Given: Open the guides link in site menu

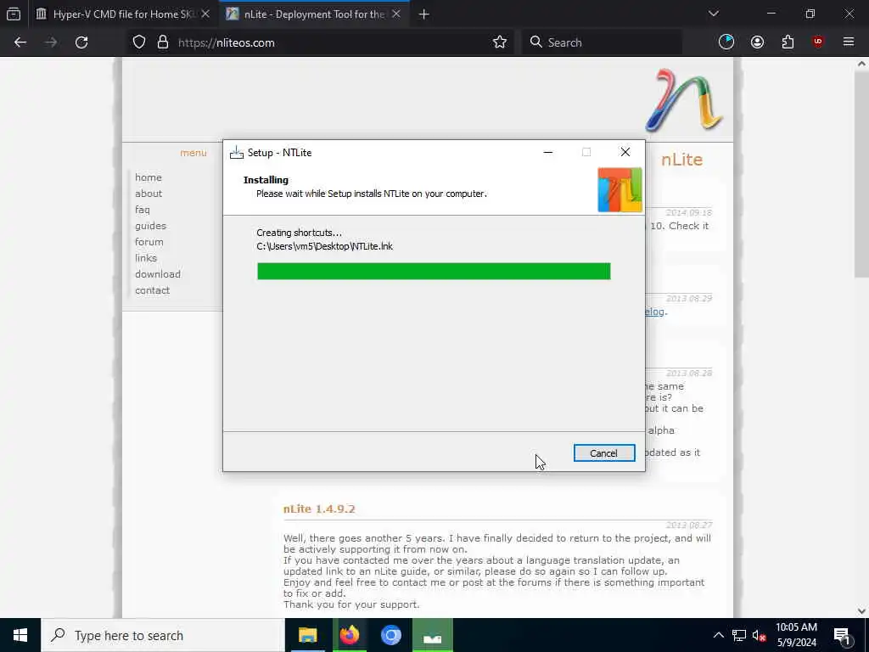Looking at the screenshot, I should pyautogui.click(x=150, y=226).
